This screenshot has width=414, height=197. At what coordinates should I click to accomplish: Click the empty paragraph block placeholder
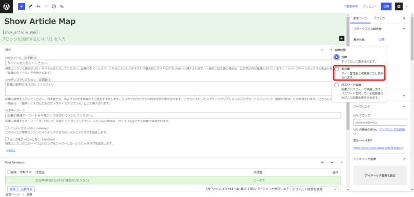point(34,39)
